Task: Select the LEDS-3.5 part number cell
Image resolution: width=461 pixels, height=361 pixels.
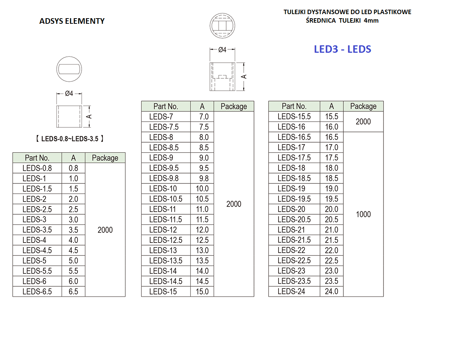Action: click(37, 230)
